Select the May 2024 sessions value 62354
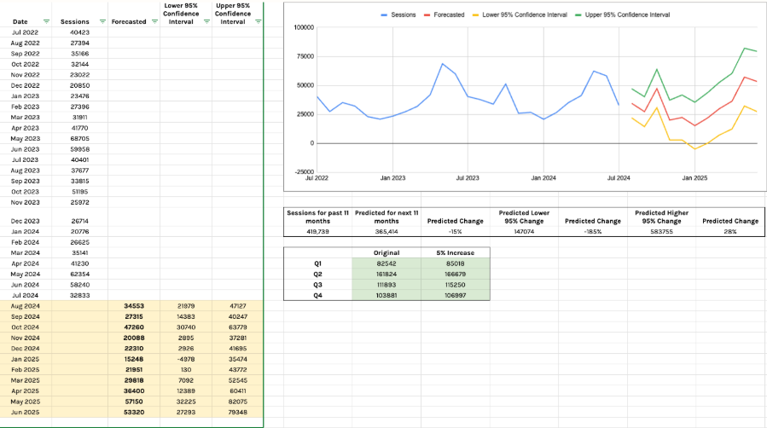The height and width of the screenshot is (428, 767). click(x=79, y=274)
